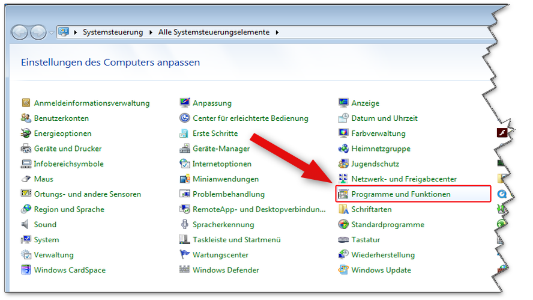Click the Forward navigation button

(38, 32)
